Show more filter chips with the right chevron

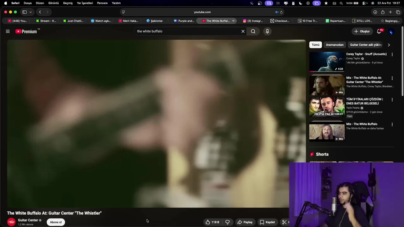click(389, 45)
